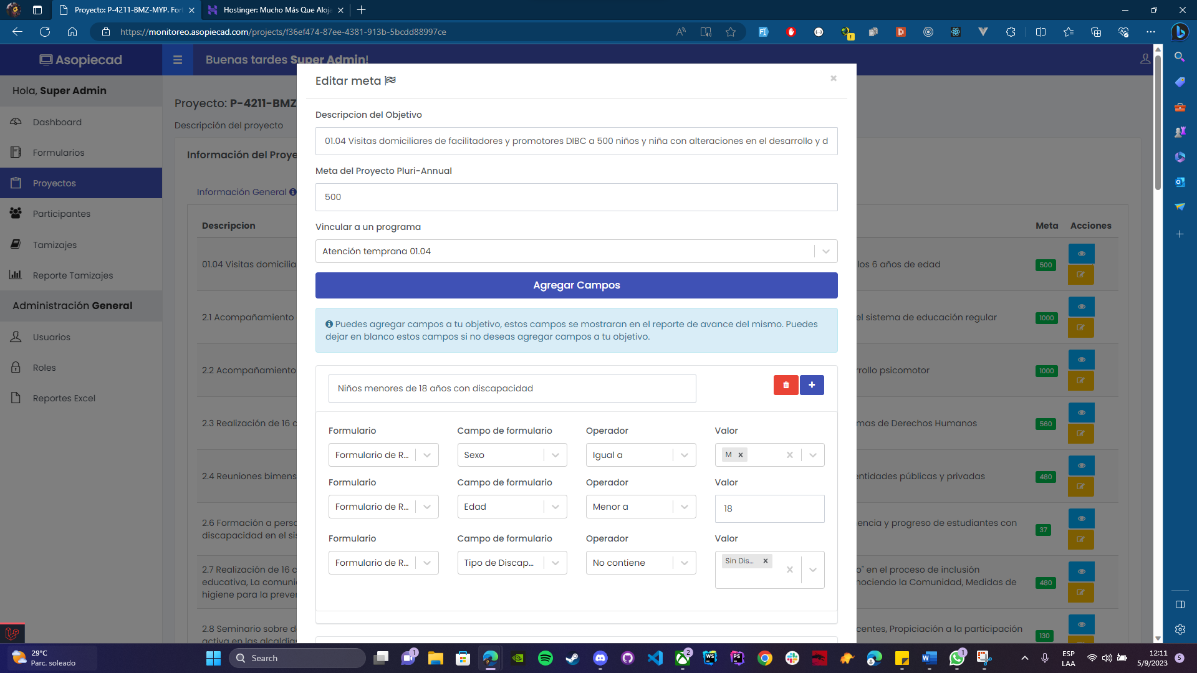Expand the 'Atención temprana 01.04' program dropdown
Image resolution: width=1197 pixels, height=673 pixels.
[825, 251]
